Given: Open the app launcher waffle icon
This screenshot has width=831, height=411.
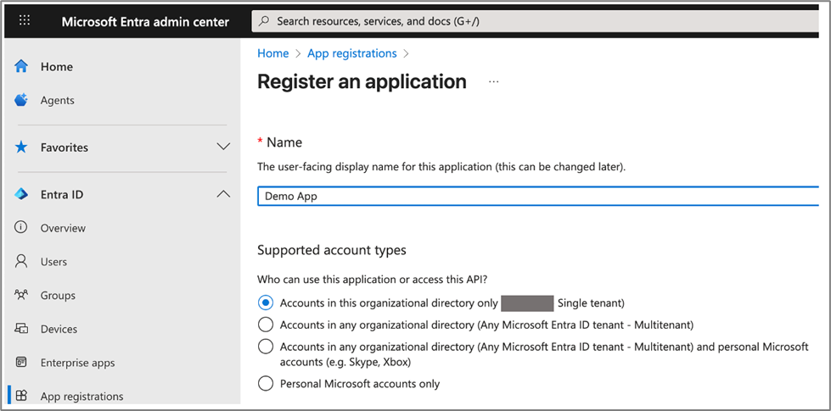Looking at the screenshot, I should pos(25,21).
